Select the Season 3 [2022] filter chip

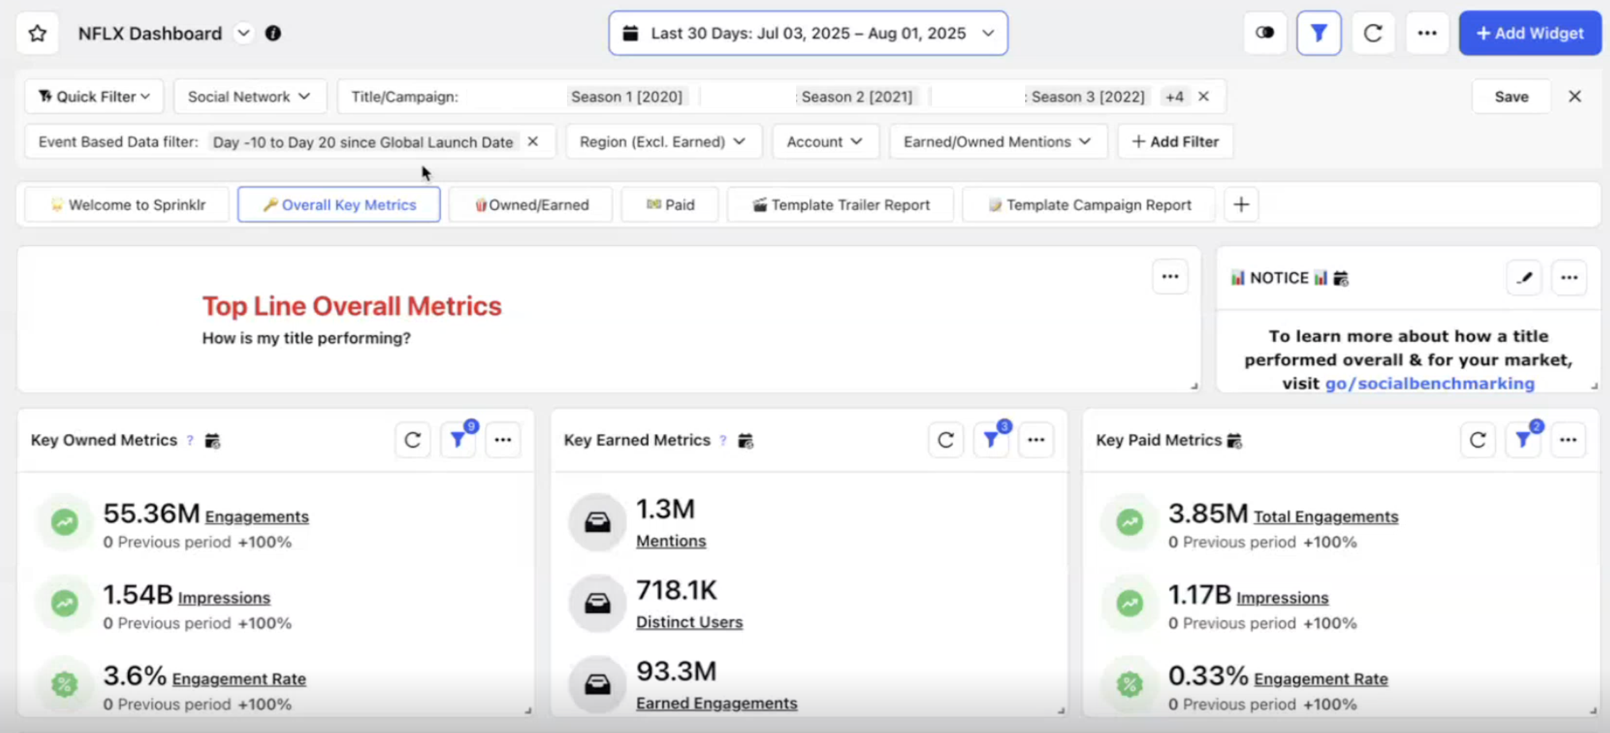[1087, 97]
